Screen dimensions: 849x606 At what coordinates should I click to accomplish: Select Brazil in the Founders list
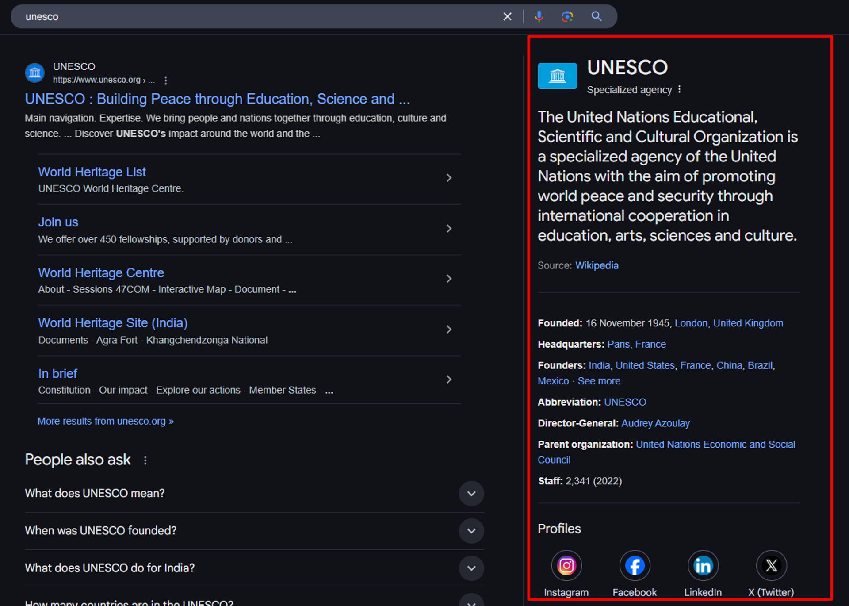point(760,366)
